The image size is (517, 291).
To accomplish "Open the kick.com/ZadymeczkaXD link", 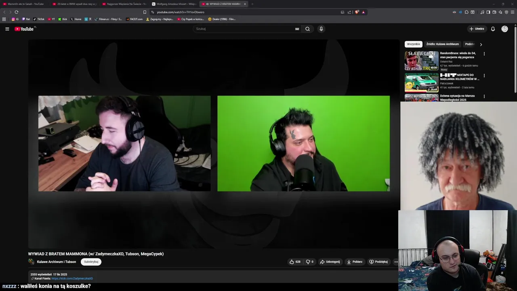I will coord(72,278).
